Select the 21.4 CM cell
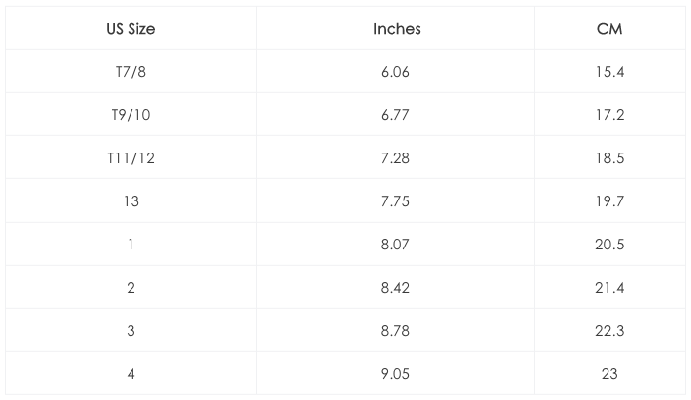 point(609,288)
